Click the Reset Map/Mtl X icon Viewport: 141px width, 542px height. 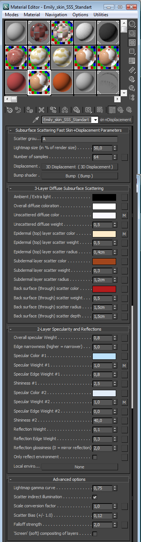[41, 110]
